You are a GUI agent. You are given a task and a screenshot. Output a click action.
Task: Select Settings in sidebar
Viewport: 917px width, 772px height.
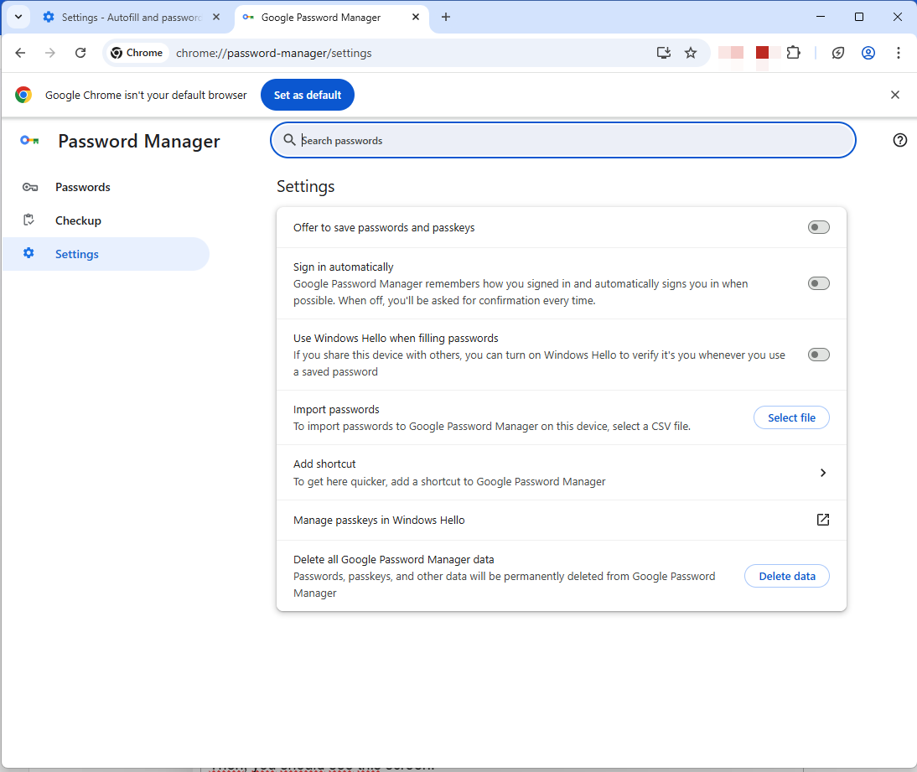(x=106, y=254)
